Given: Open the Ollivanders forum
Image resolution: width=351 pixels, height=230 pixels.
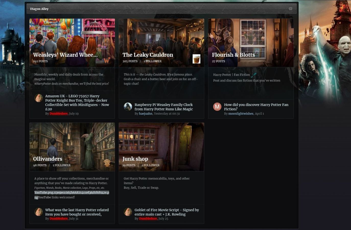Looking at the screenshot, I should pos(48,159).
